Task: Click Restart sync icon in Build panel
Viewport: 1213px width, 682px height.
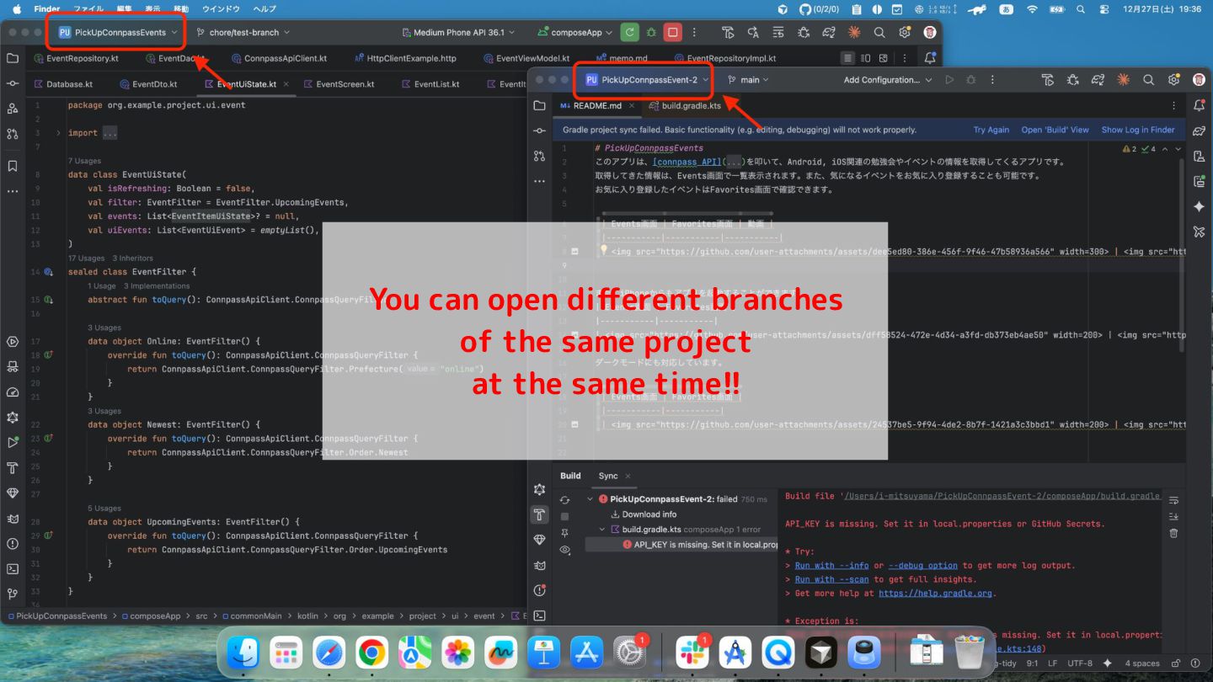Action: click(564, 500)
